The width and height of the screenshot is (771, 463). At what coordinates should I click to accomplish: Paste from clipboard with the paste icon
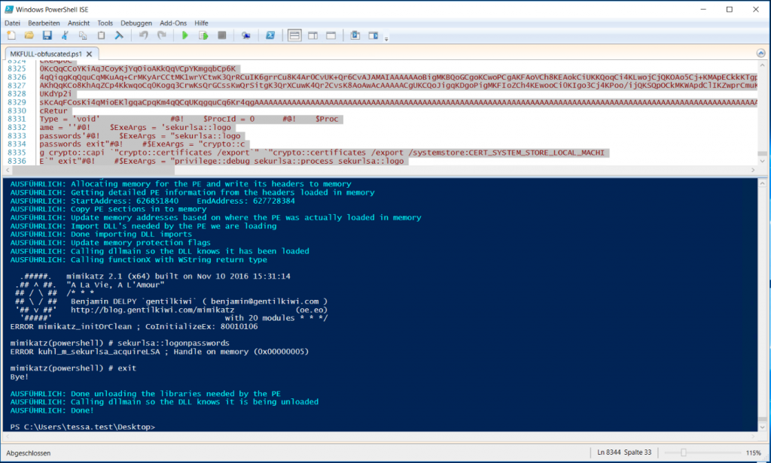(x=101, y=35)
